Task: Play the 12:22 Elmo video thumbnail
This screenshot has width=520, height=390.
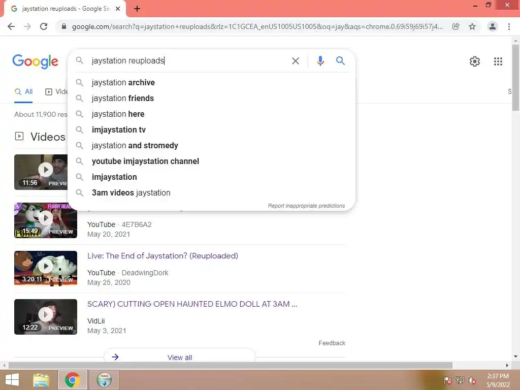Action: 46,317
